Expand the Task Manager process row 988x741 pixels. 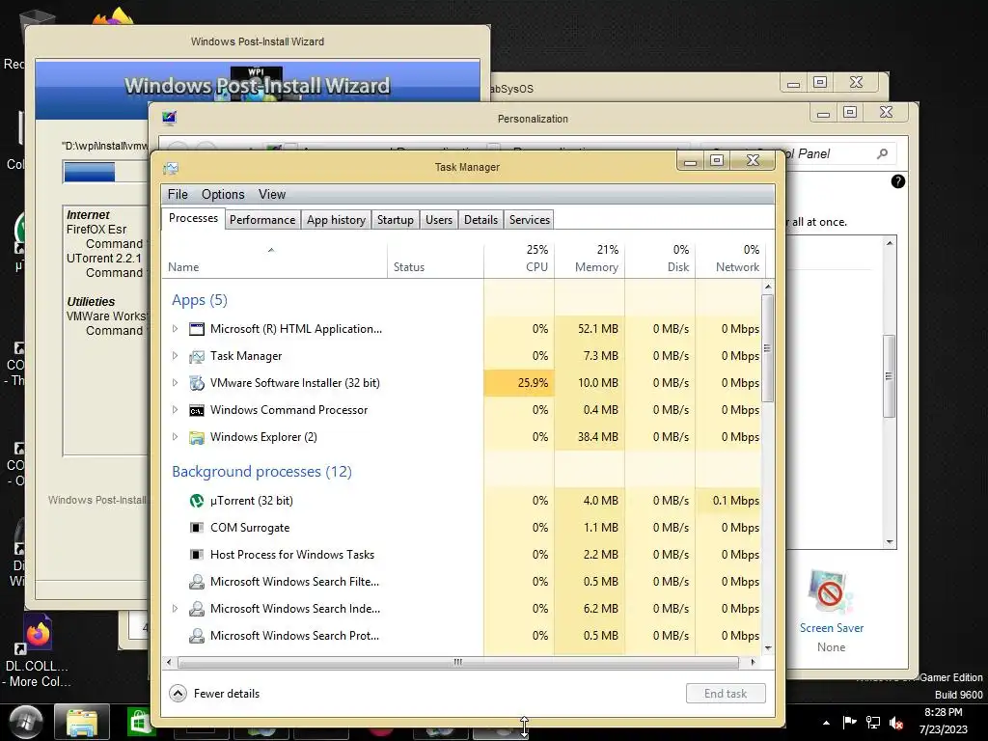(x=176, y=355)
